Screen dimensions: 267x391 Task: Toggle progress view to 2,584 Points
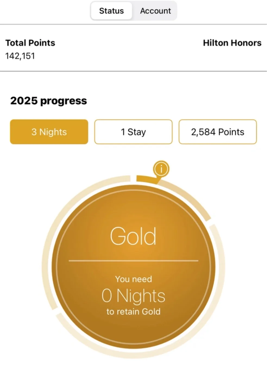(x=218, y=132)
